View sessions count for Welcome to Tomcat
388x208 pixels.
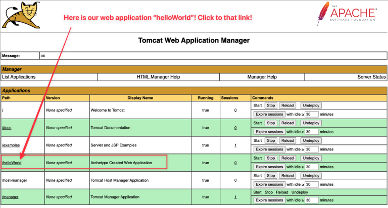pyautogui.click(x=235, y=110)
